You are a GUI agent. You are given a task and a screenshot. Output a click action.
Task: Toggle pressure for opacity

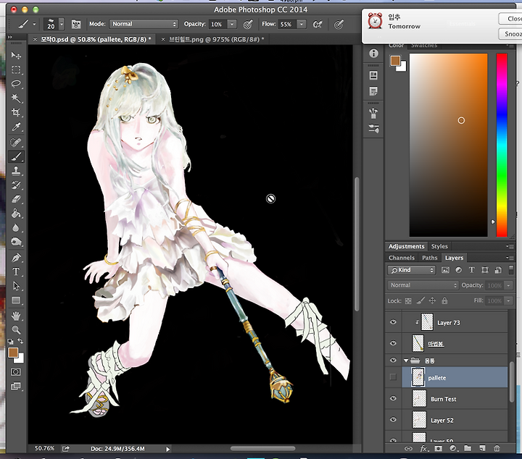pos(248,24)
